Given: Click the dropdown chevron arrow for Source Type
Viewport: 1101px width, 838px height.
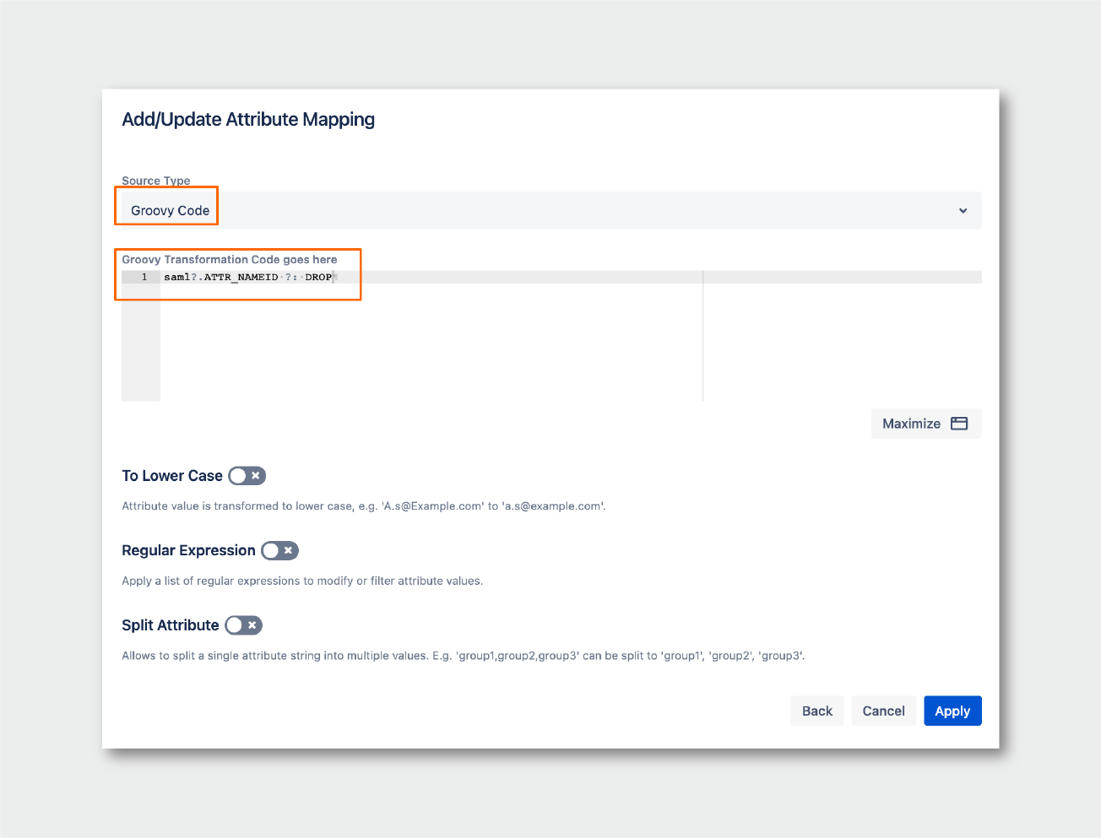Looking at the screenshot, I should point(963,211).
